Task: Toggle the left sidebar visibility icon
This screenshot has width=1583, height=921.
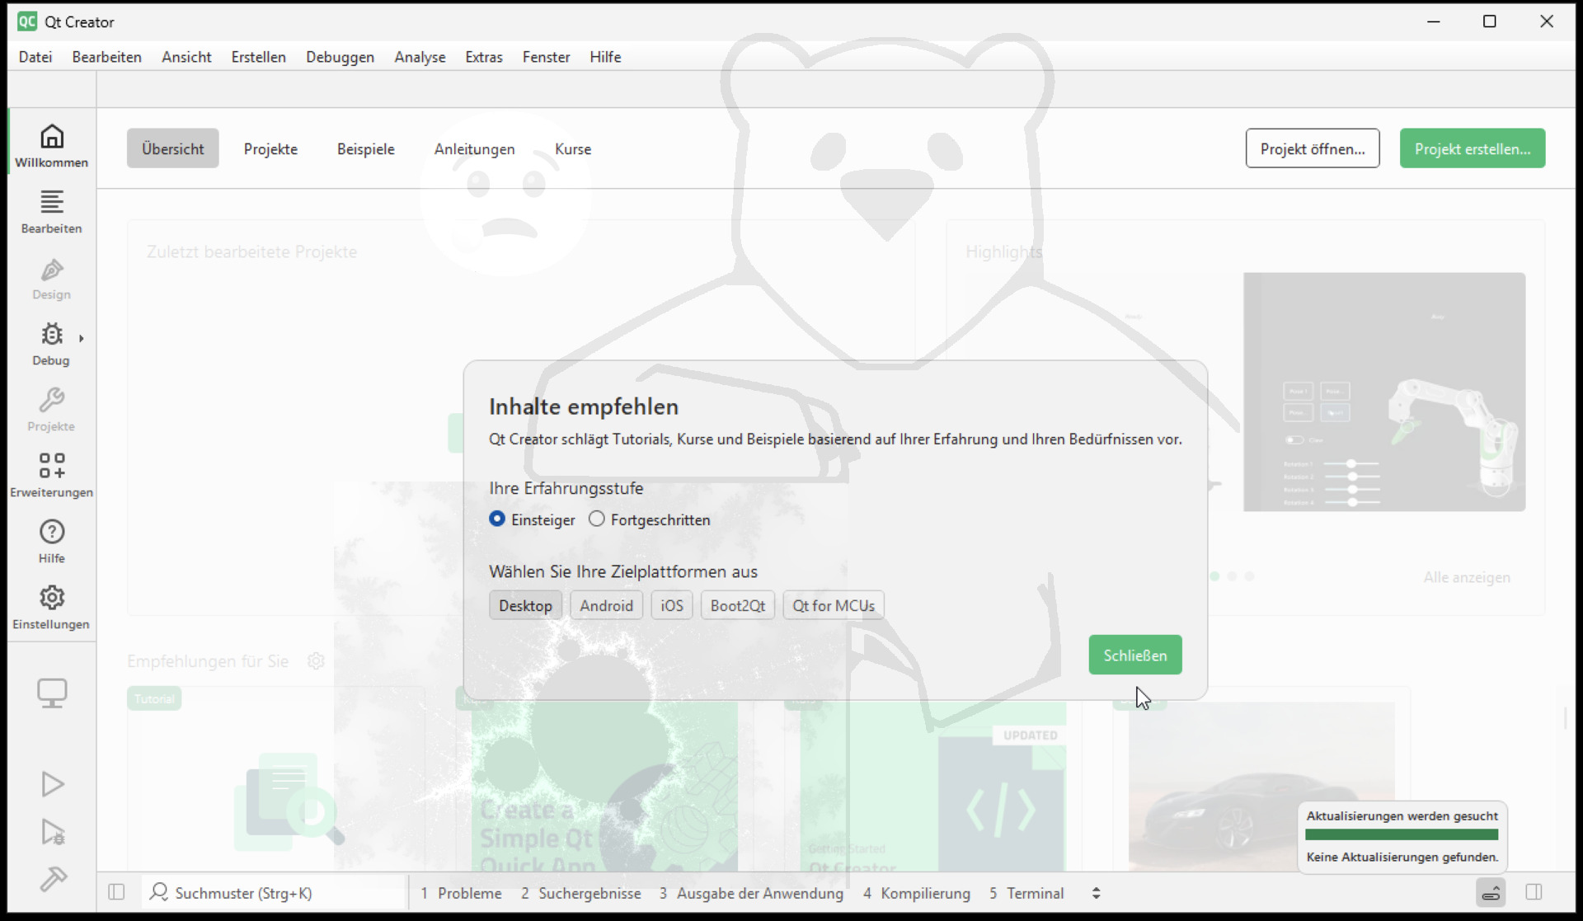Action: [x=116, y=892]
